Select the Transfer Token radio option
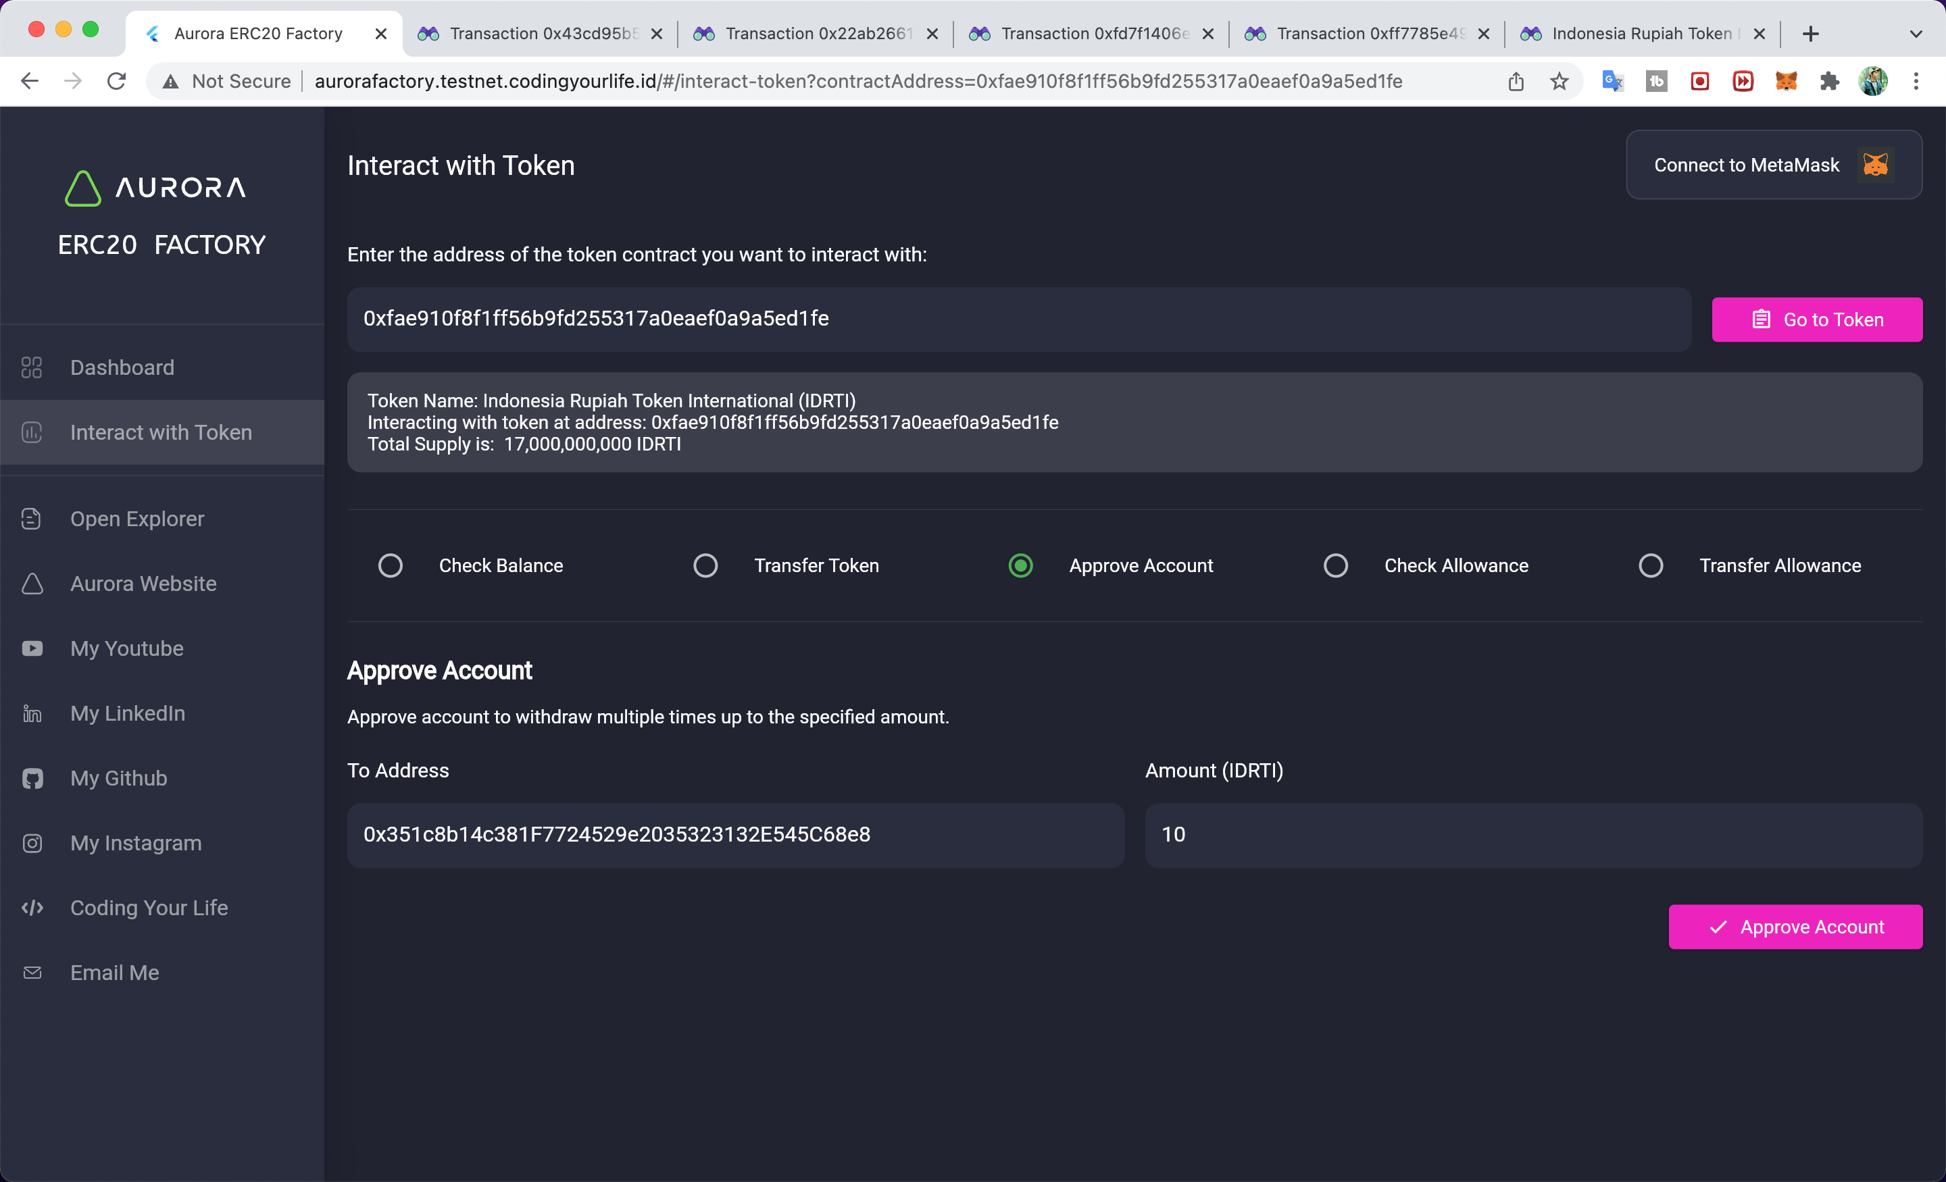This screenshot has height=1182, width=1946. pos(705,565)
